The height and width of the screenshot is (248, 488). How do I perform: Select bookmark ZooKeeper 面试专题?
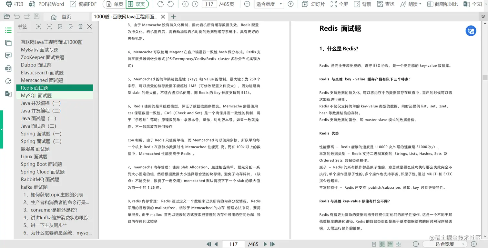43,57
